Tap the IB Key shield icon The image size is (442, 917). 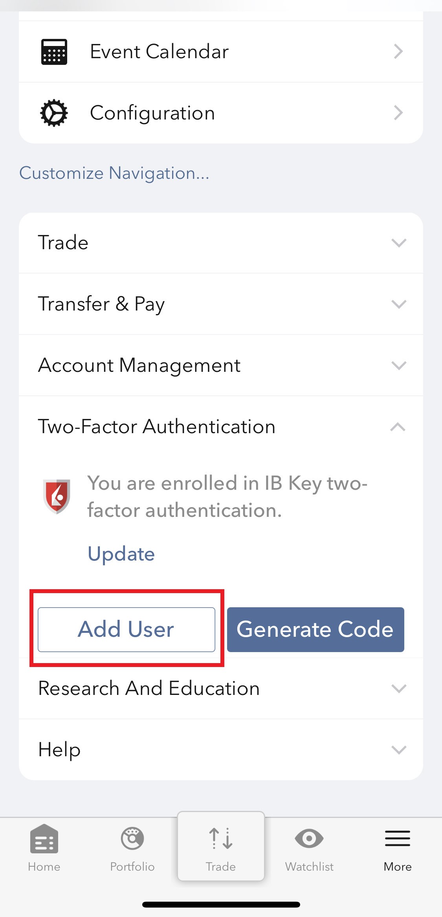pos(57,496)
